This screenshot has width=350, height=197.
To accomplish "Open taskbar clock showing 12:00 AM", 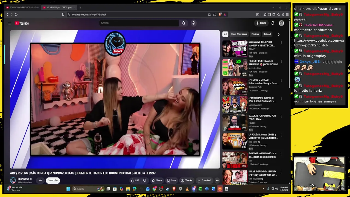I will click(284, 189).
